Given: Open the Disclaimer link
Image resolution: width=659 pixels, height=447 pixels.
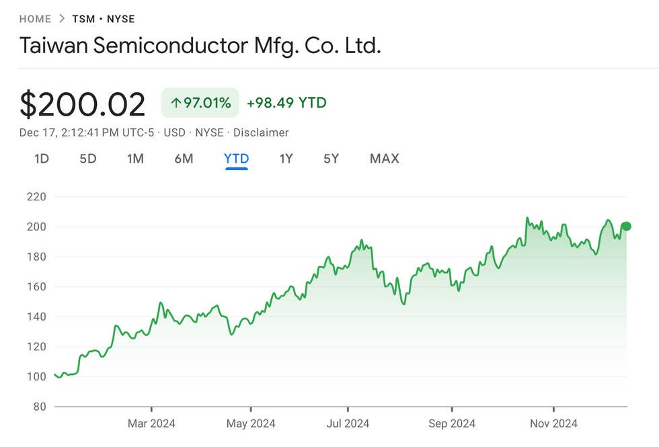Looking at the screenshot, I should tap(261, 132).
